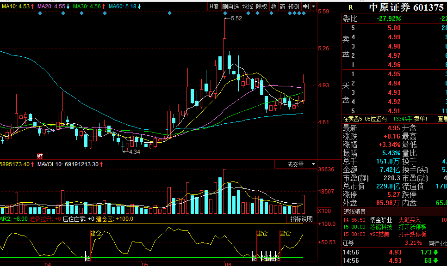Click the 窗 multi-window icon
Screen dimensions: 447x266
coord(282,6)
